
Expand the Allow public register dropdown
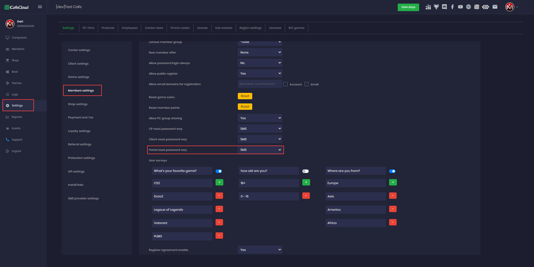coord(260,73)
